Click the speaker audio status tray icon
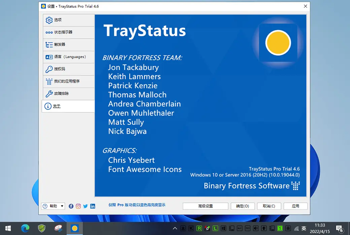350x235 pixels. pyautogui.click(x=256, y=228)
